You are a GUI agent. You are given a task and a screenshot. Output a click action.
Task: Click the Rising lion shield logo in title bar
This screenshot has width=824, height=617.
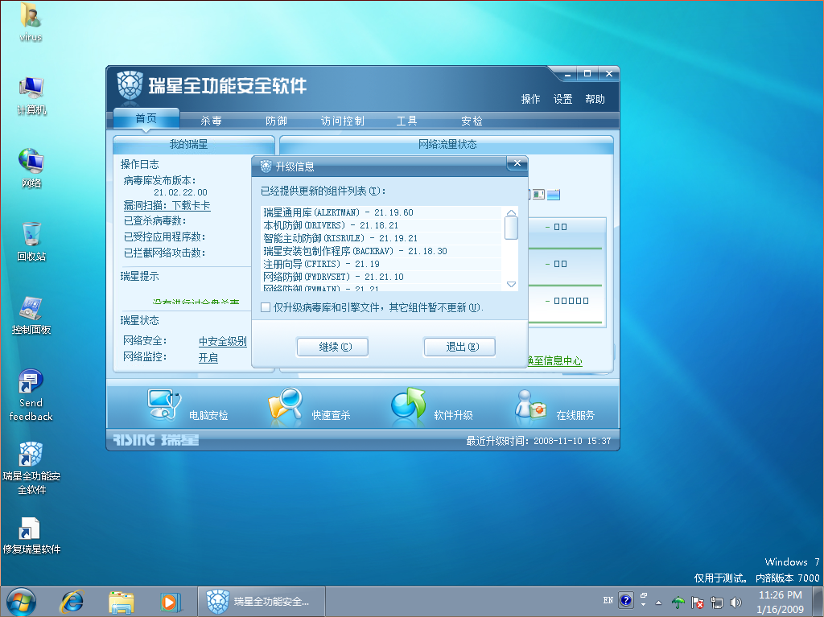130,85
